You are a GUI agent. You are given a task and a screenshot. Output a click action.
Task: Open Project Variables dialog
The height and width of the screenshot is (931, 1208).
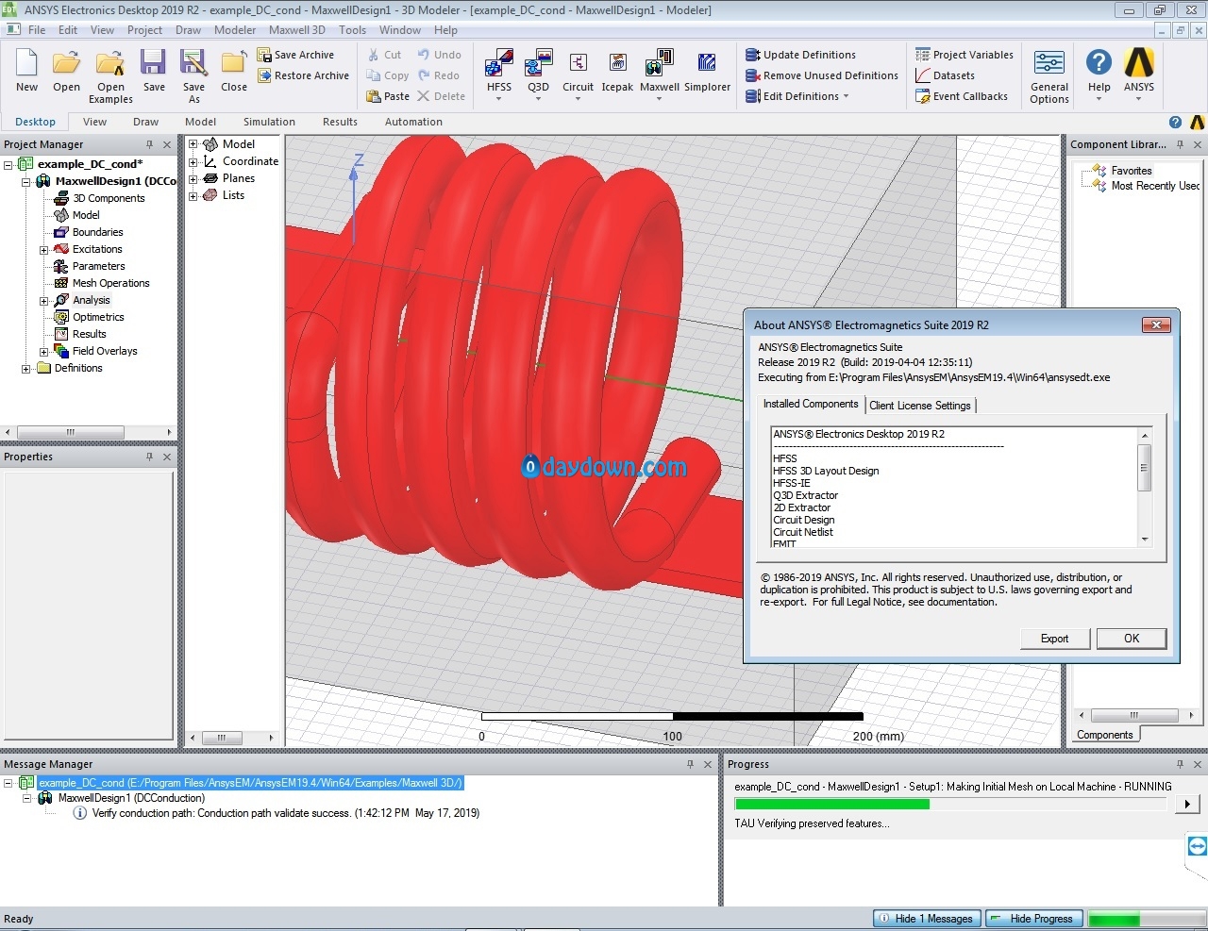(964, 55)
